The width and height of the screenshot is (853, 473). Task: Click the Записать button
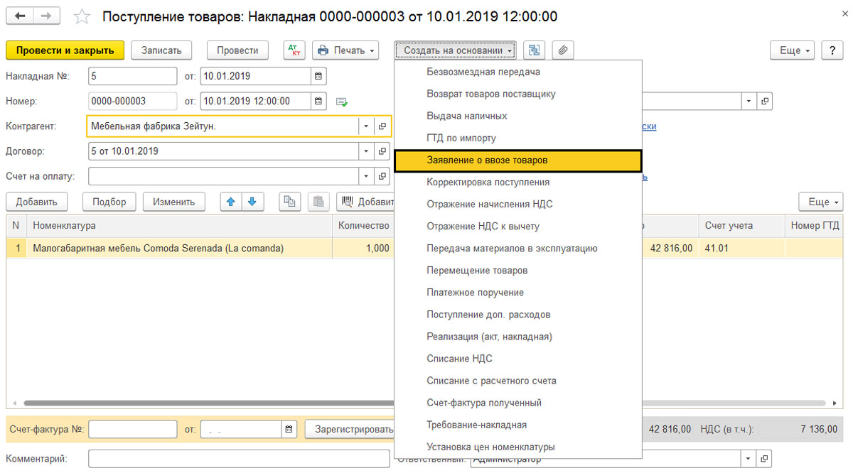pyautogui.click(x=161, y=50)
